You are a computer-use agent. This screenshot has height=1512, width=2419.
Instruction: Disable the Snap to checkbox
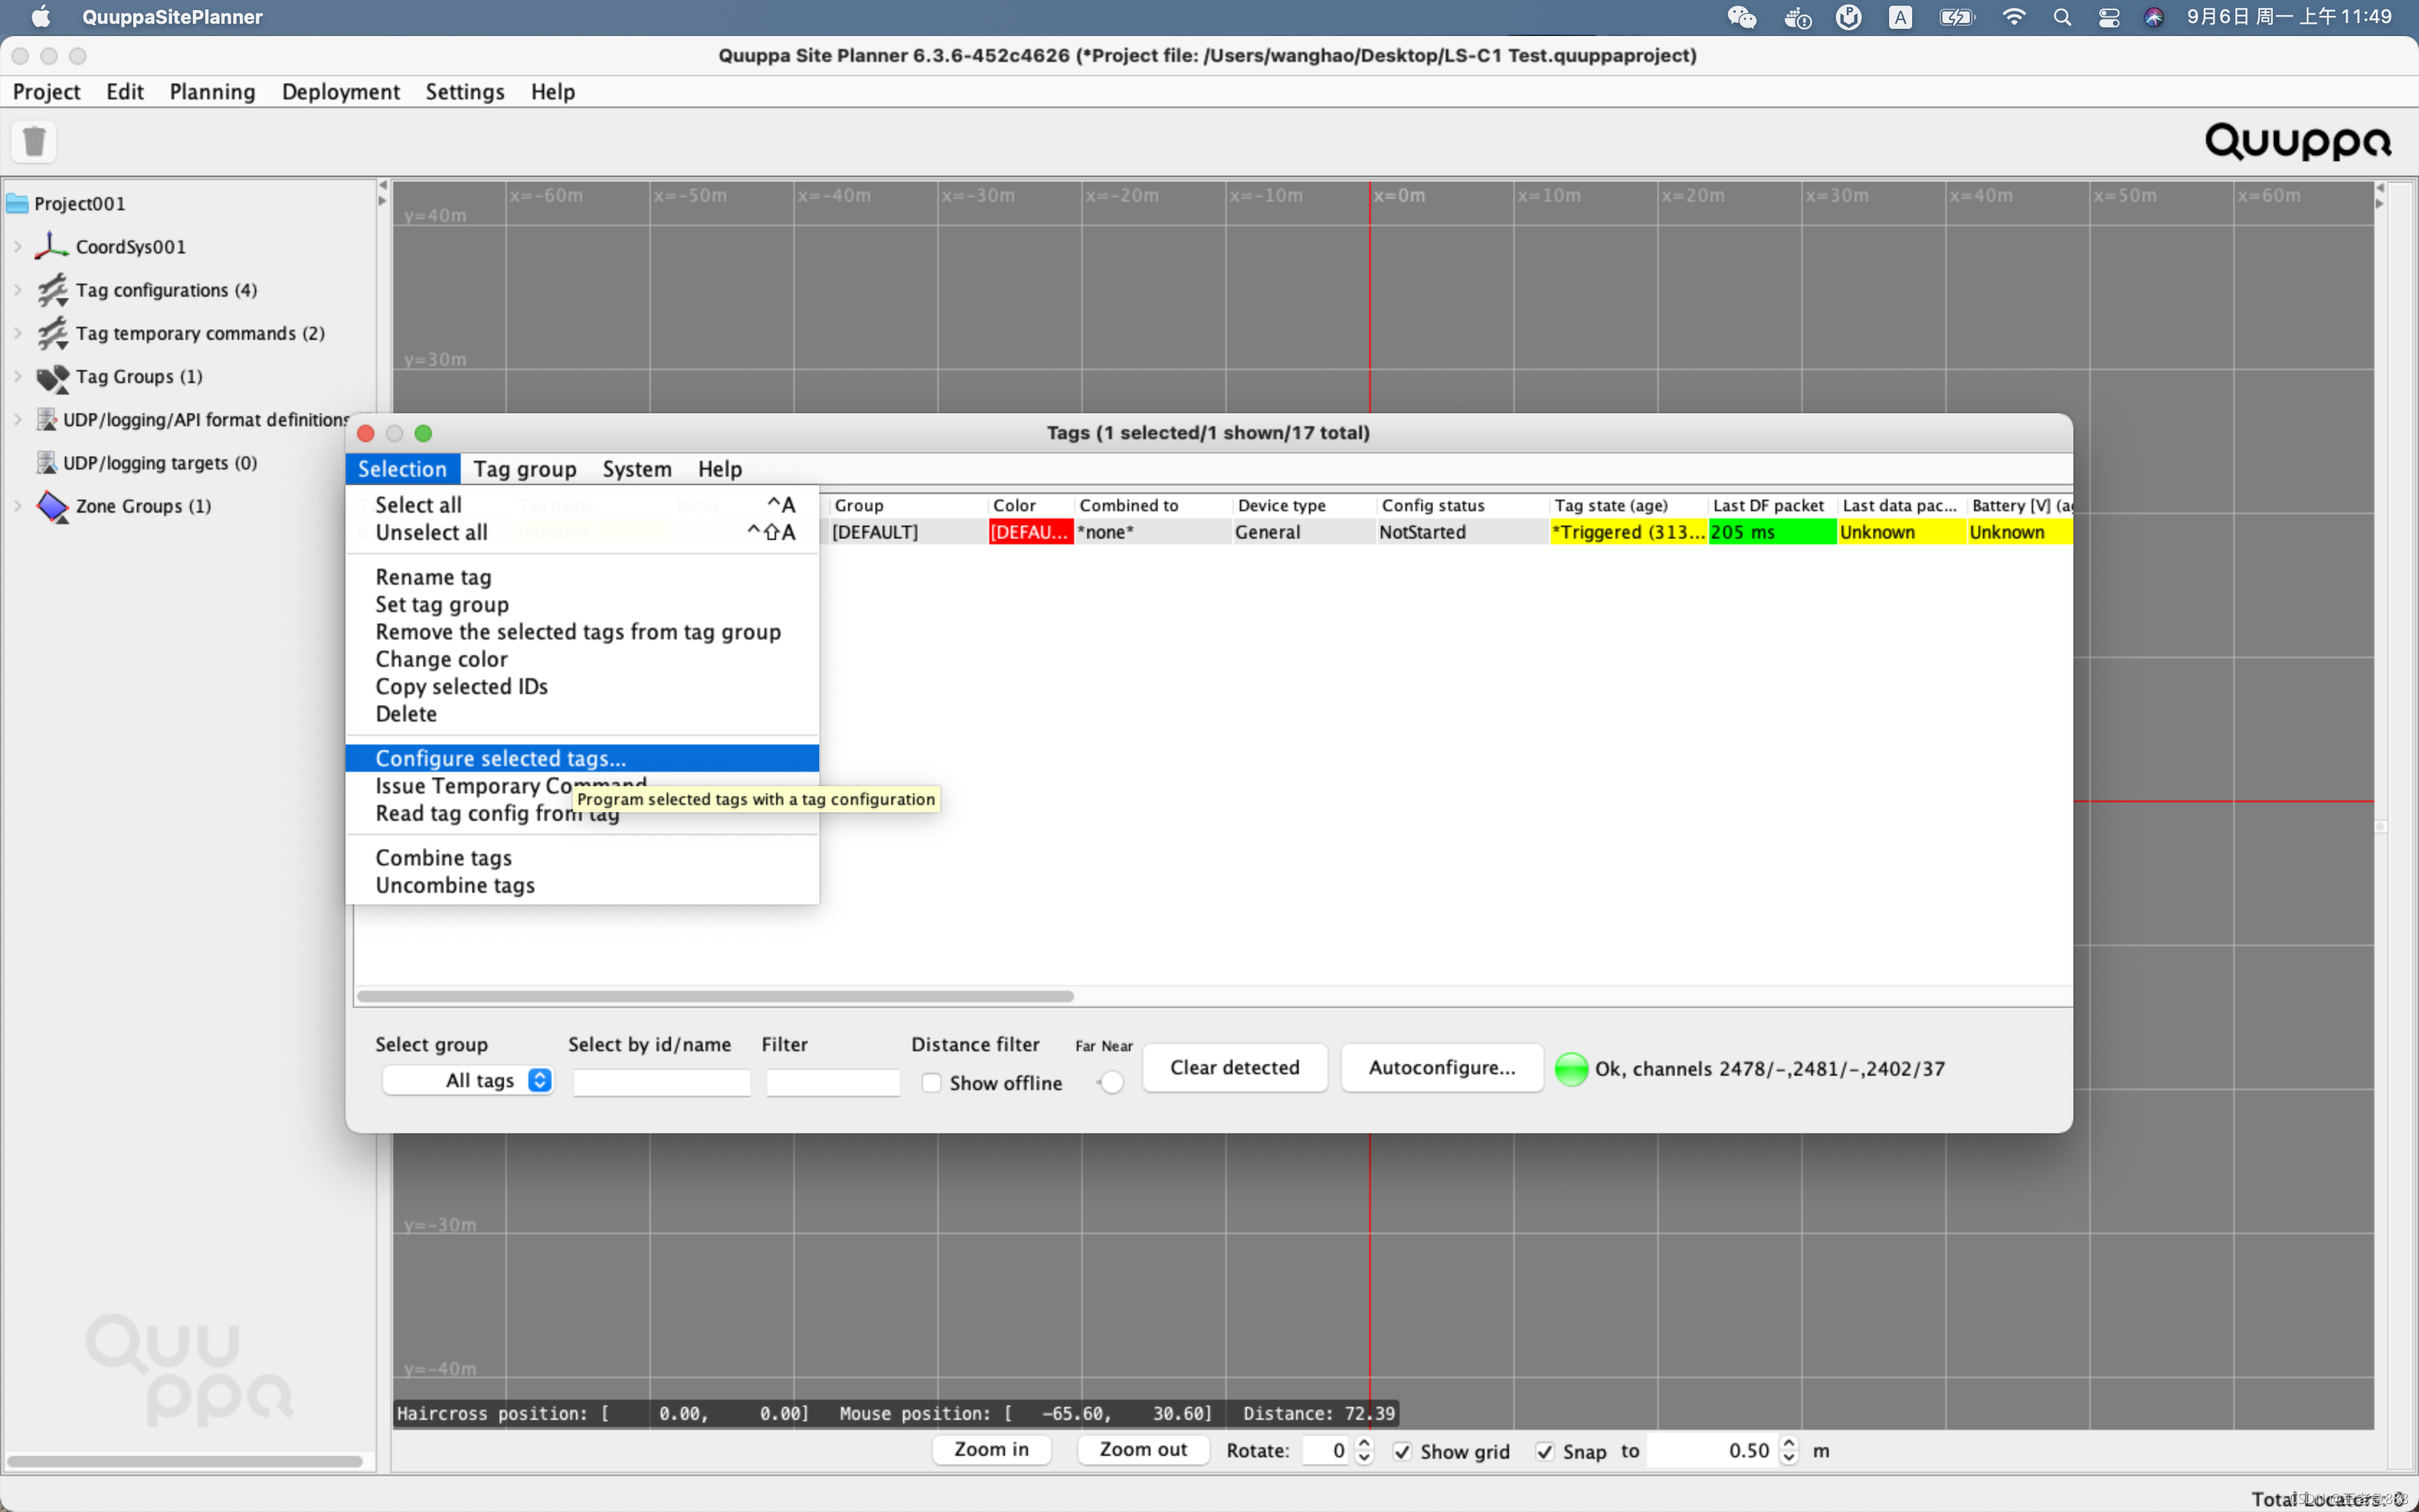point(1544,1451)
